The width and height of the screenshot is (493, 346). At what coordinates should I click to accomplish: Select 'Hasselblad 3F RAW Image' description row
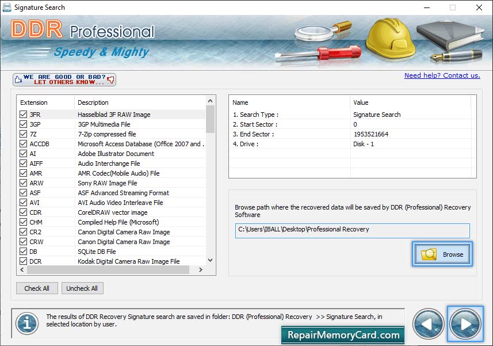pyautogui.click(x=114, y=115)
